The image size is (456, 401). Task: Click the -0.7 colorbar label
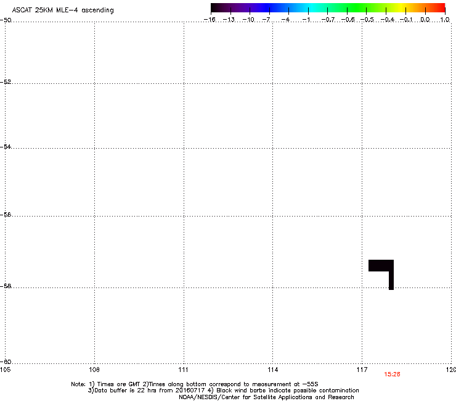coord(328,20)
